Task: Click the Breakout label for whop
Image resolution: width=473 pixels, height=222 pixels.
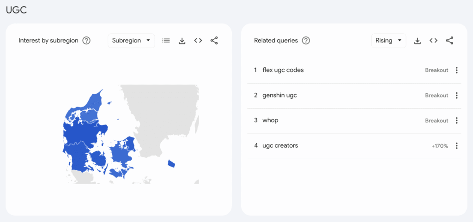Action: click(437, 120)
